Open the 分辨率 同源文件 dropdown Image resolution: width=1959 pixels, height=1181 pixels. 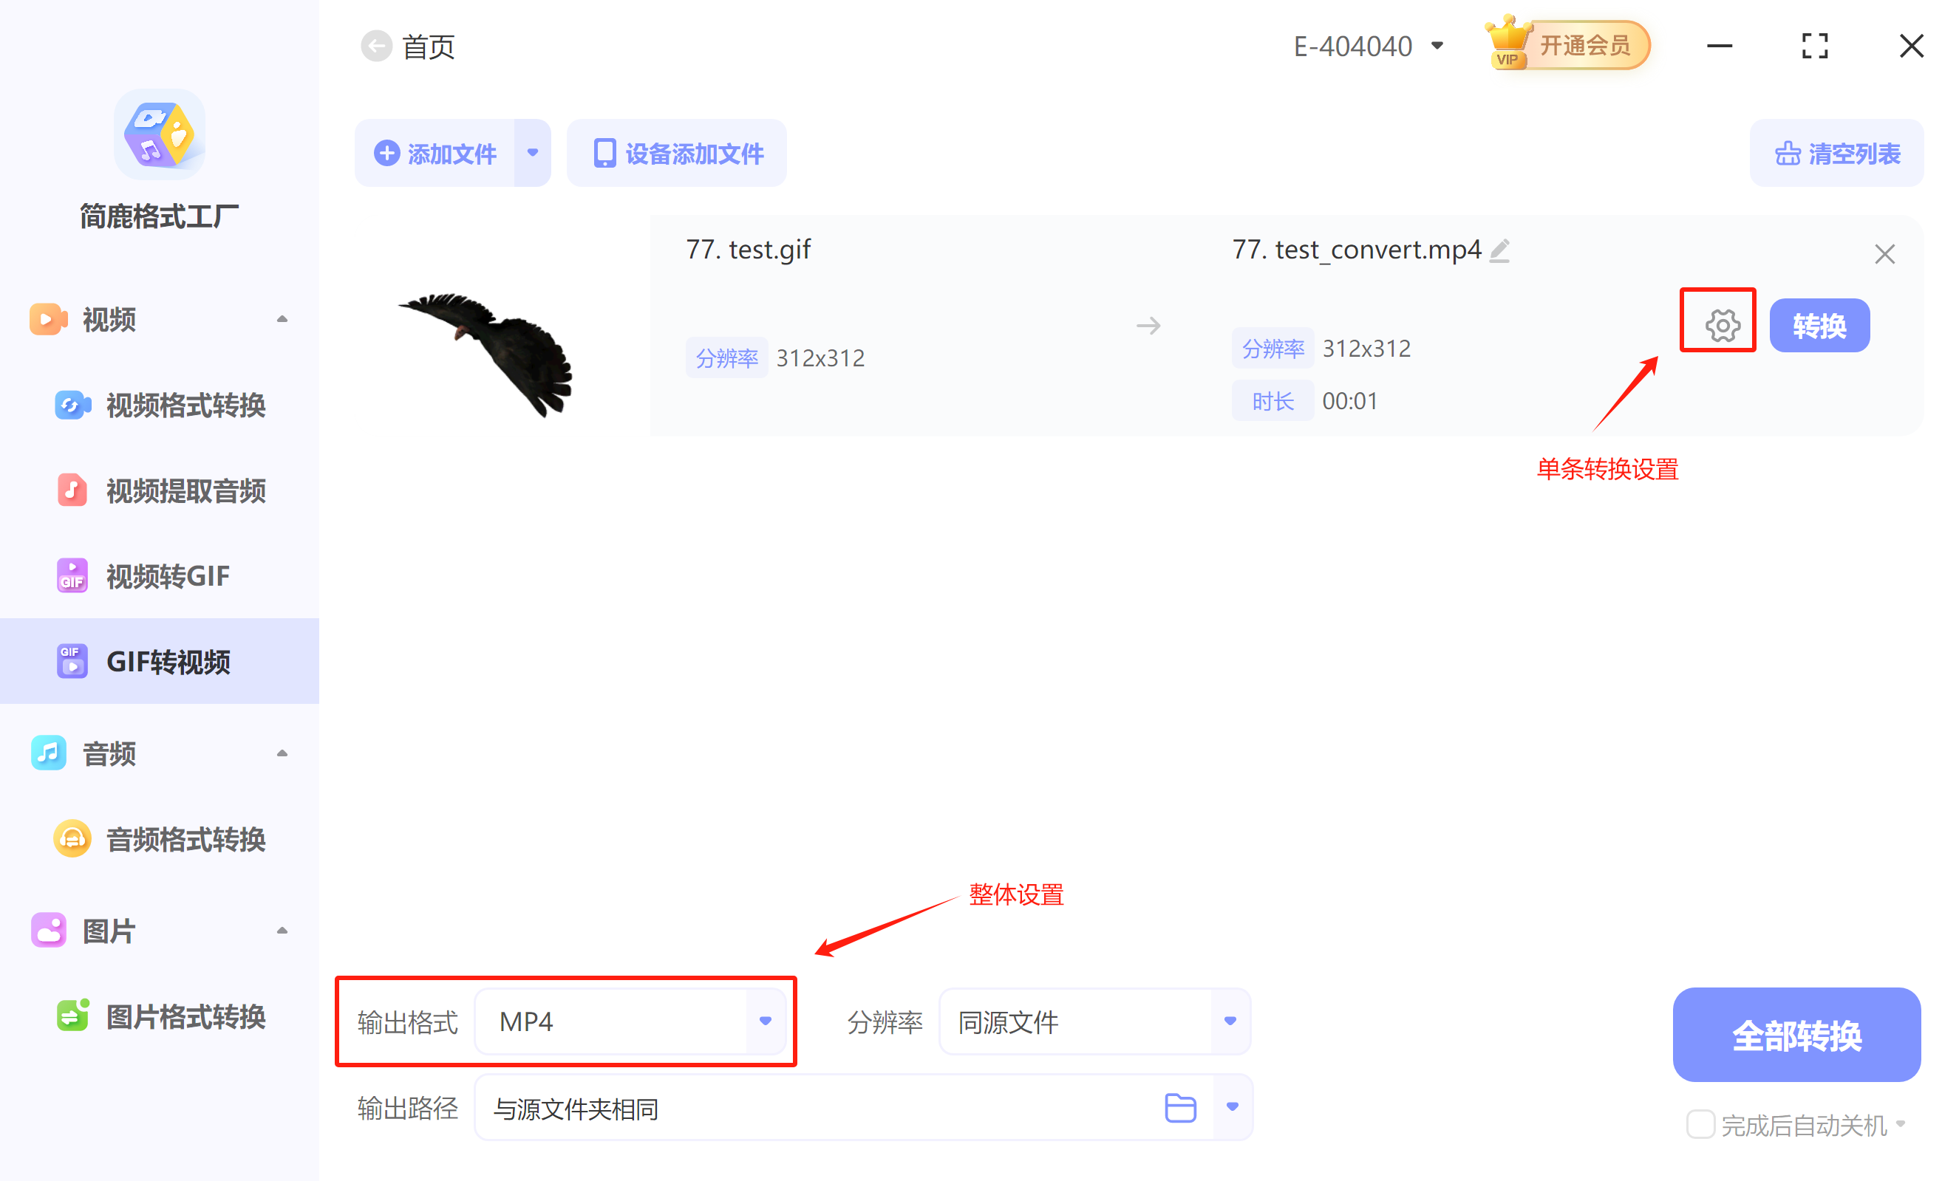pyautogui.click(x=1229, y=1021)
